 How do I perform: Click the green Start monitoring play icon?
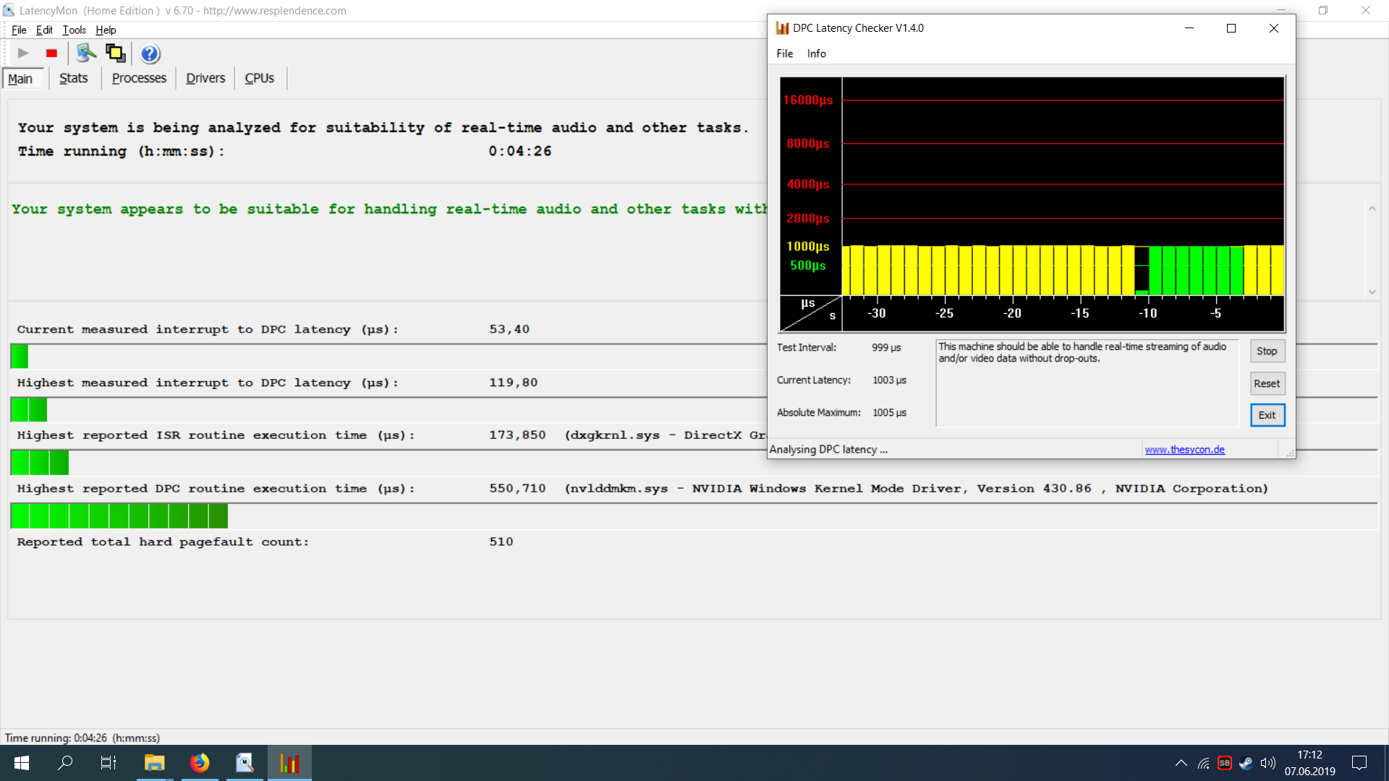click(x=23, y=53)
